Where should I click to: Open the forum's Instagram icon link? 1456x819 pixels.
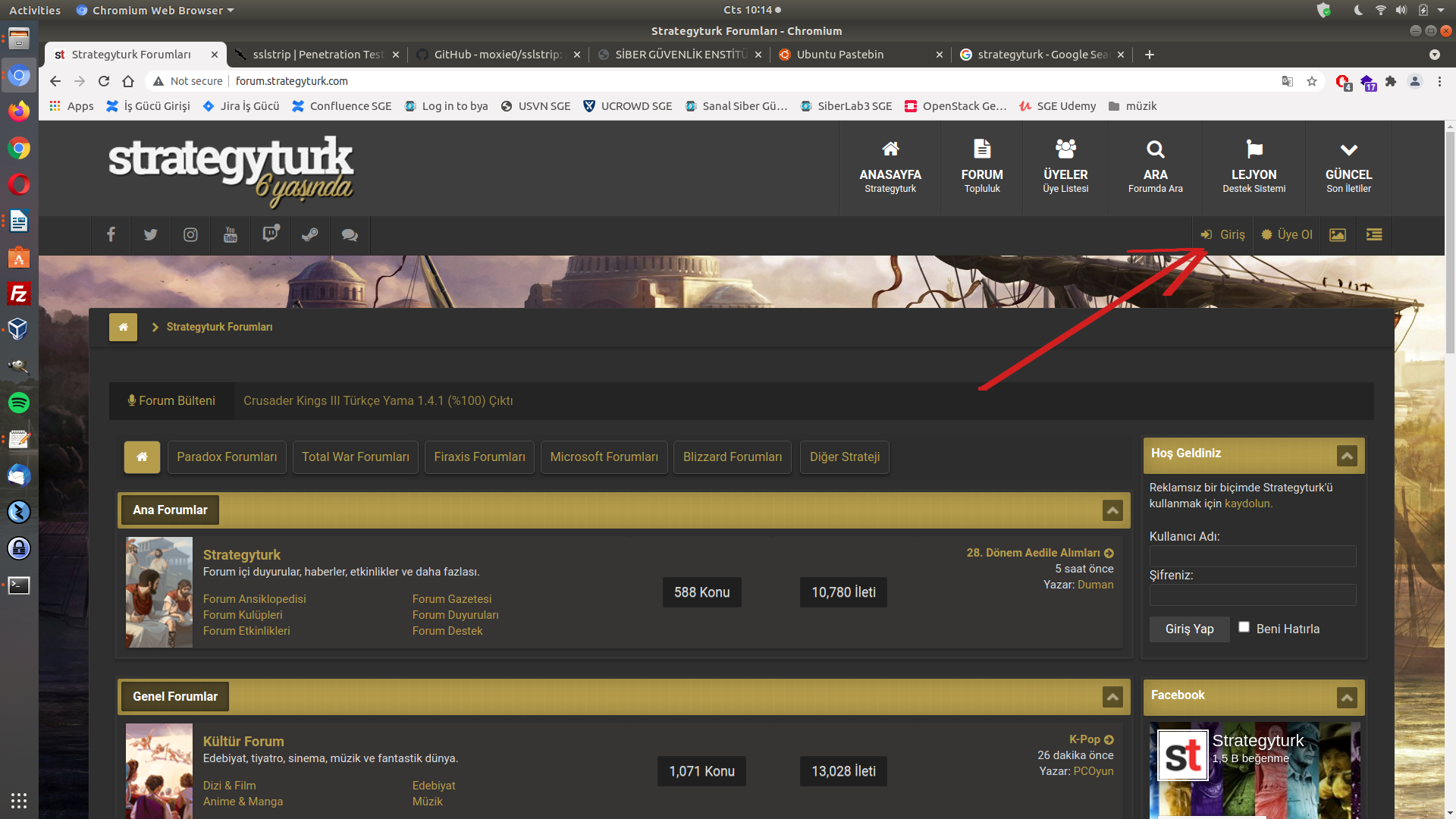tap(190, 235)
